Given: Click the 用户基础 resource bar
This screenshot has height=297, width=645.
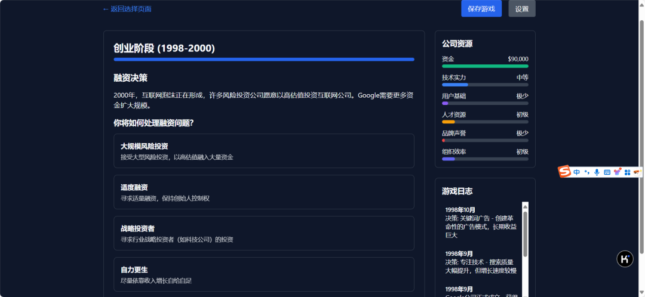Looking at the screenshot, I should [485, 103].
